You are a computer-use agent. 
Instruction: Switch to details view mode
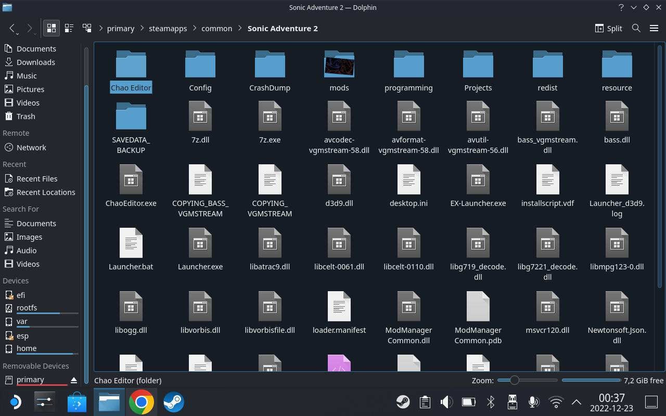tap(69, 28)
